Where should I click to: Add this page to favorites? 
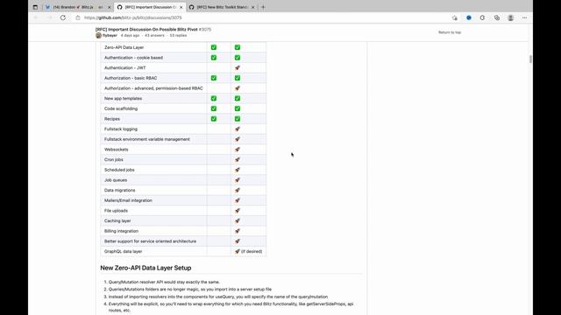pos(455,17)
